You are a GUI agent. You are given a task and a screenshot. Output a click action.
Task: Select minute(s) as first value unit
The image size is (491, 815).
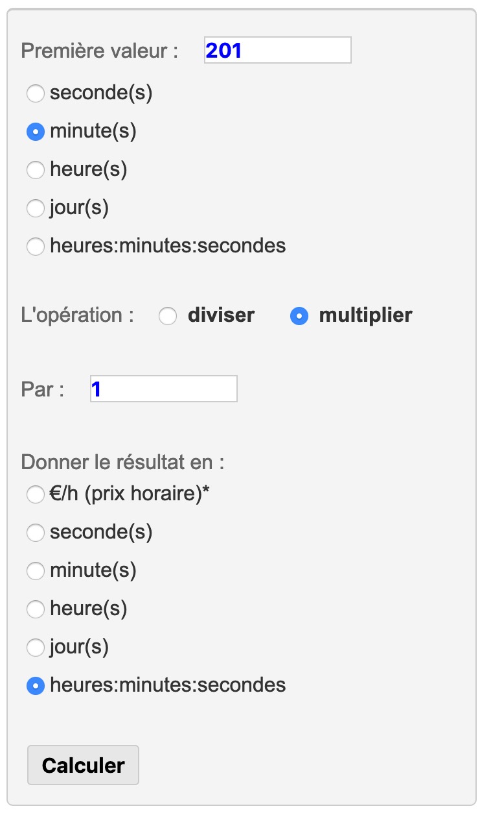pyautogui.click(x=36, y=132)
